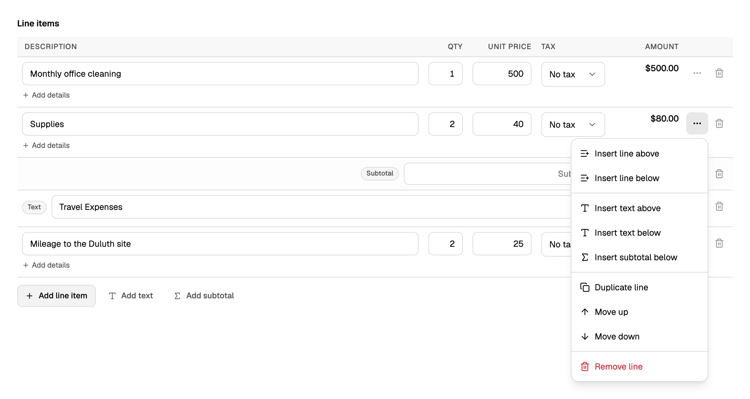The image size is (750, 399).
Task: Click the $500.00 amount
Action: pyautogui.click(x=662, y=68)
